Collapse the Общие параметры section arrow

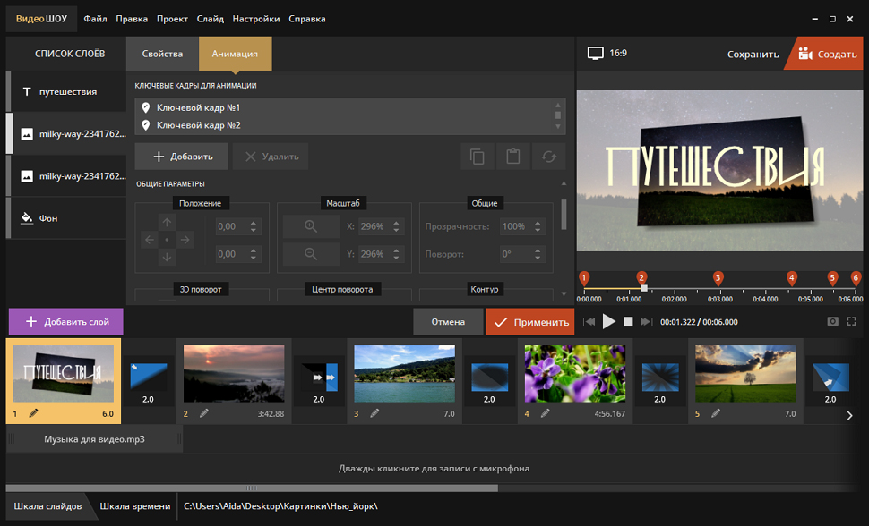(564, 183)
